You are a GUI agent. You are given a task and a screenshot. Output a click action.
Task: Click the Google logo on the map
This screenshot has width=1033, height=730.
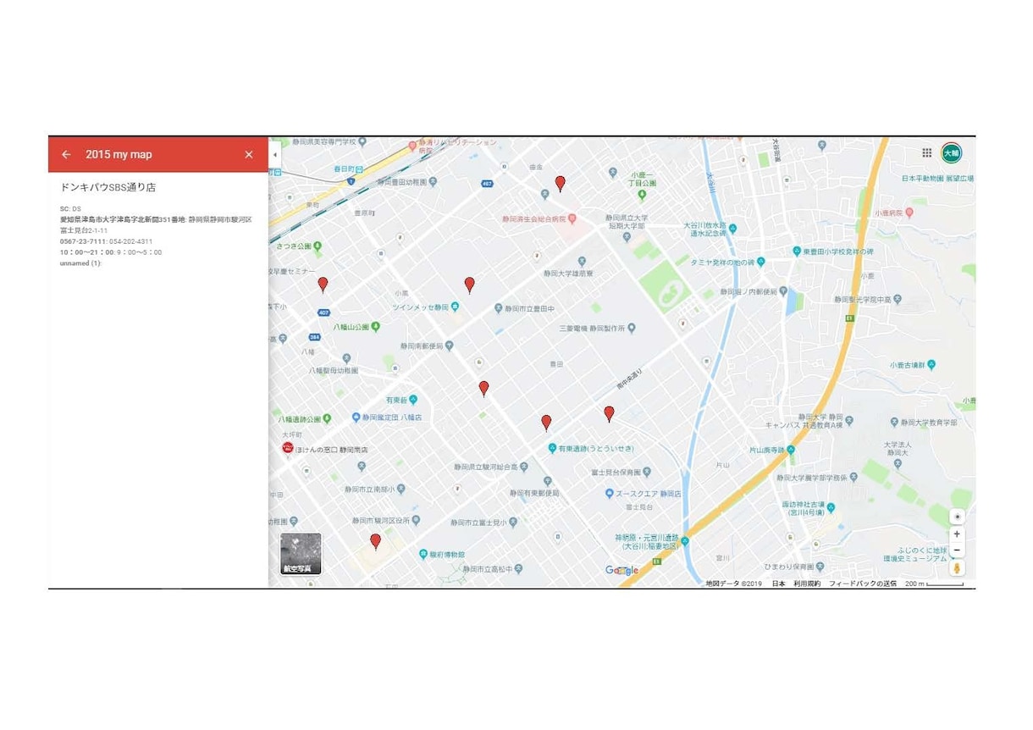point(621,570)
